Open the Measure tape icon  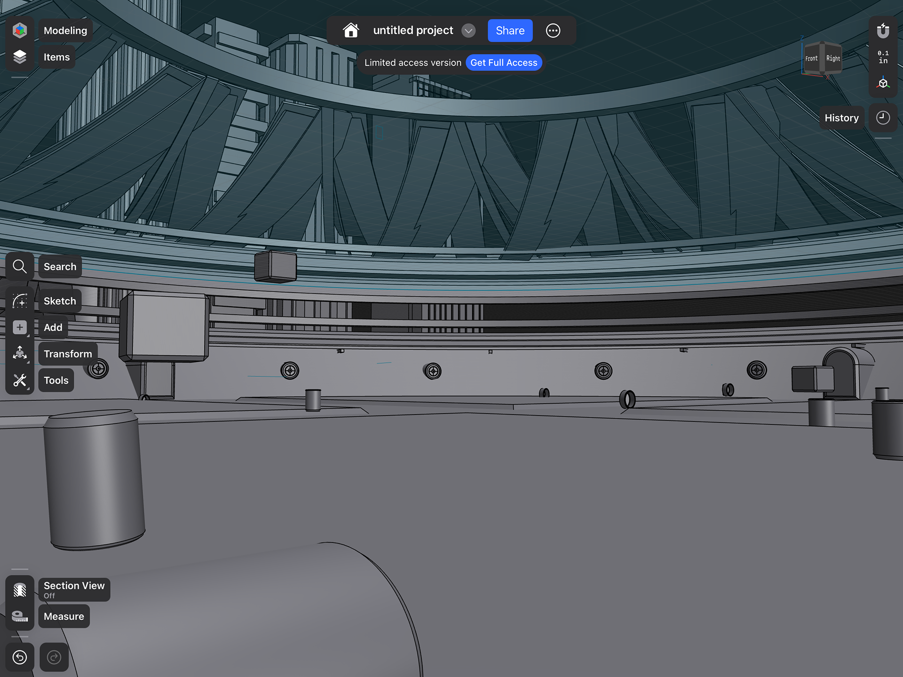(x=20, y=616)
